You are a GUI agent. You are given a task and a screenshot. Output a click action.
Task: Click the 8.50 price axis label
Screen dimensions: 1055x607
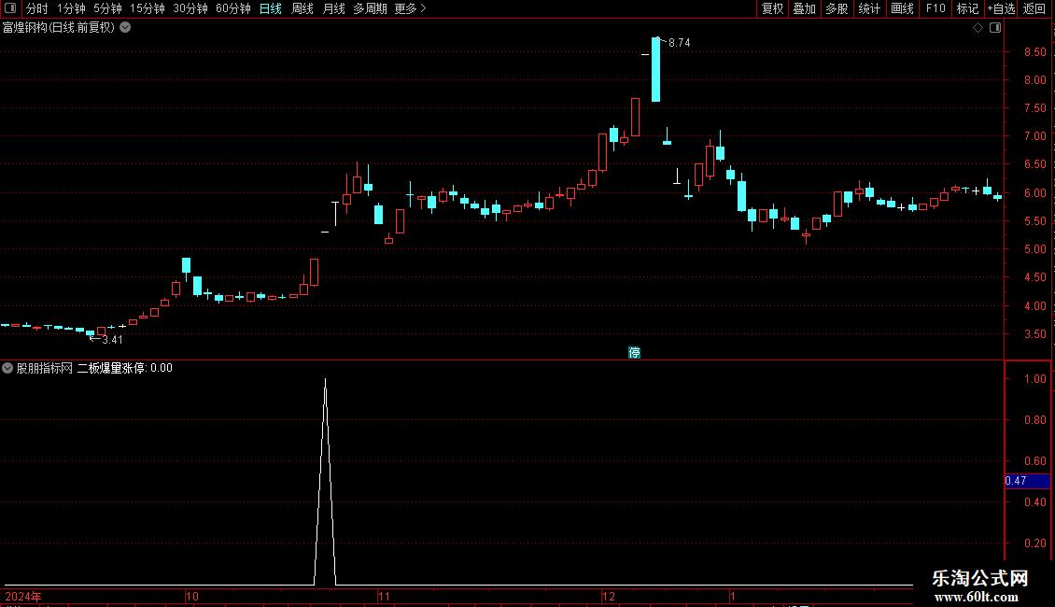click(x=1034, y=51)
